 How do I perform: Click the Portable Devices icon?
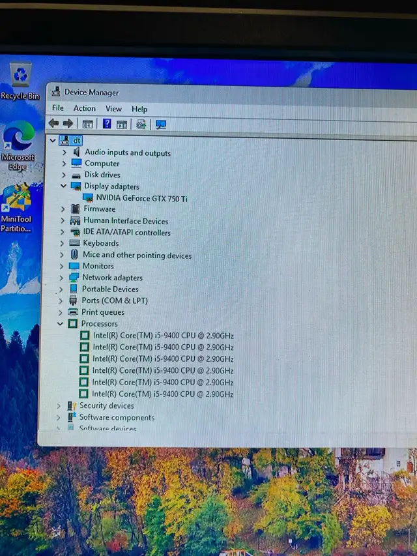click(x=74, y=289)
